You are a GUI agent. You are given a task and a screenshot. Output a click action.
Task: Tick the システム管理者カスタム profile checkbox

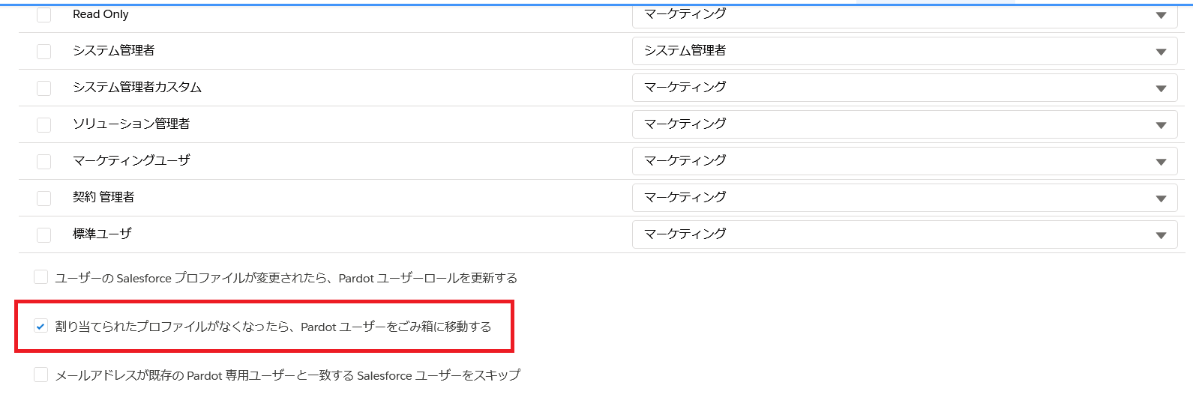(44, 88)
